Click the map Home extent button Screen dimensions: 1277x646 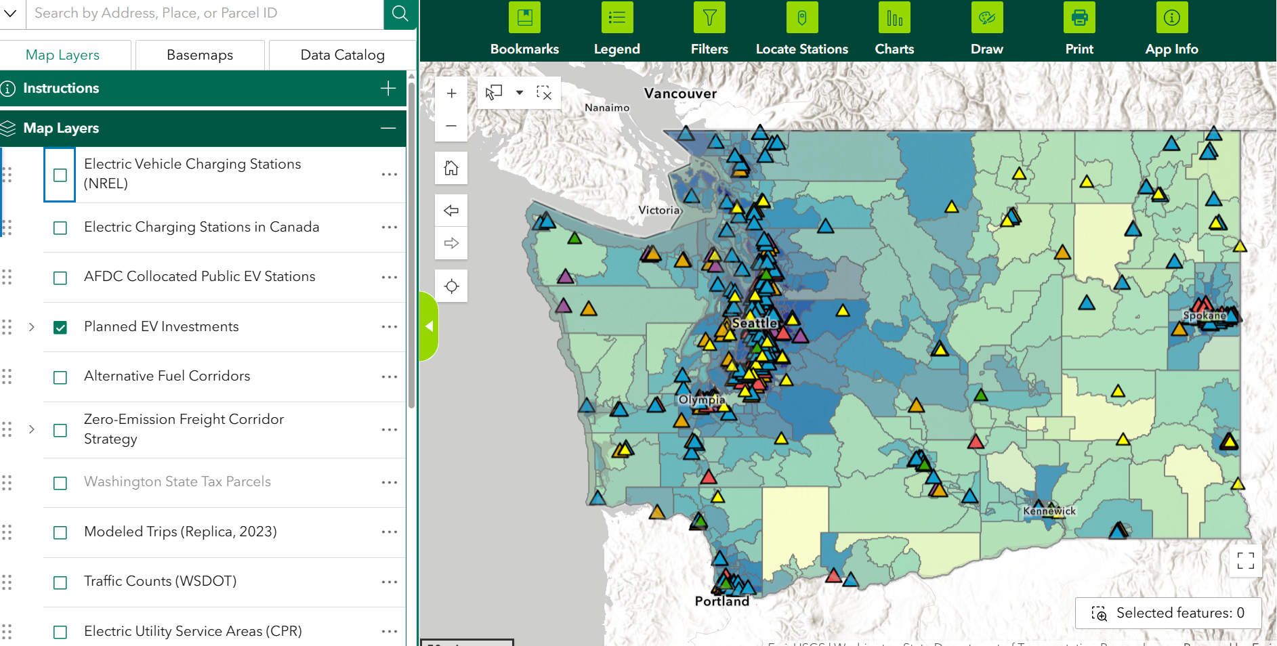coord(451,168)
